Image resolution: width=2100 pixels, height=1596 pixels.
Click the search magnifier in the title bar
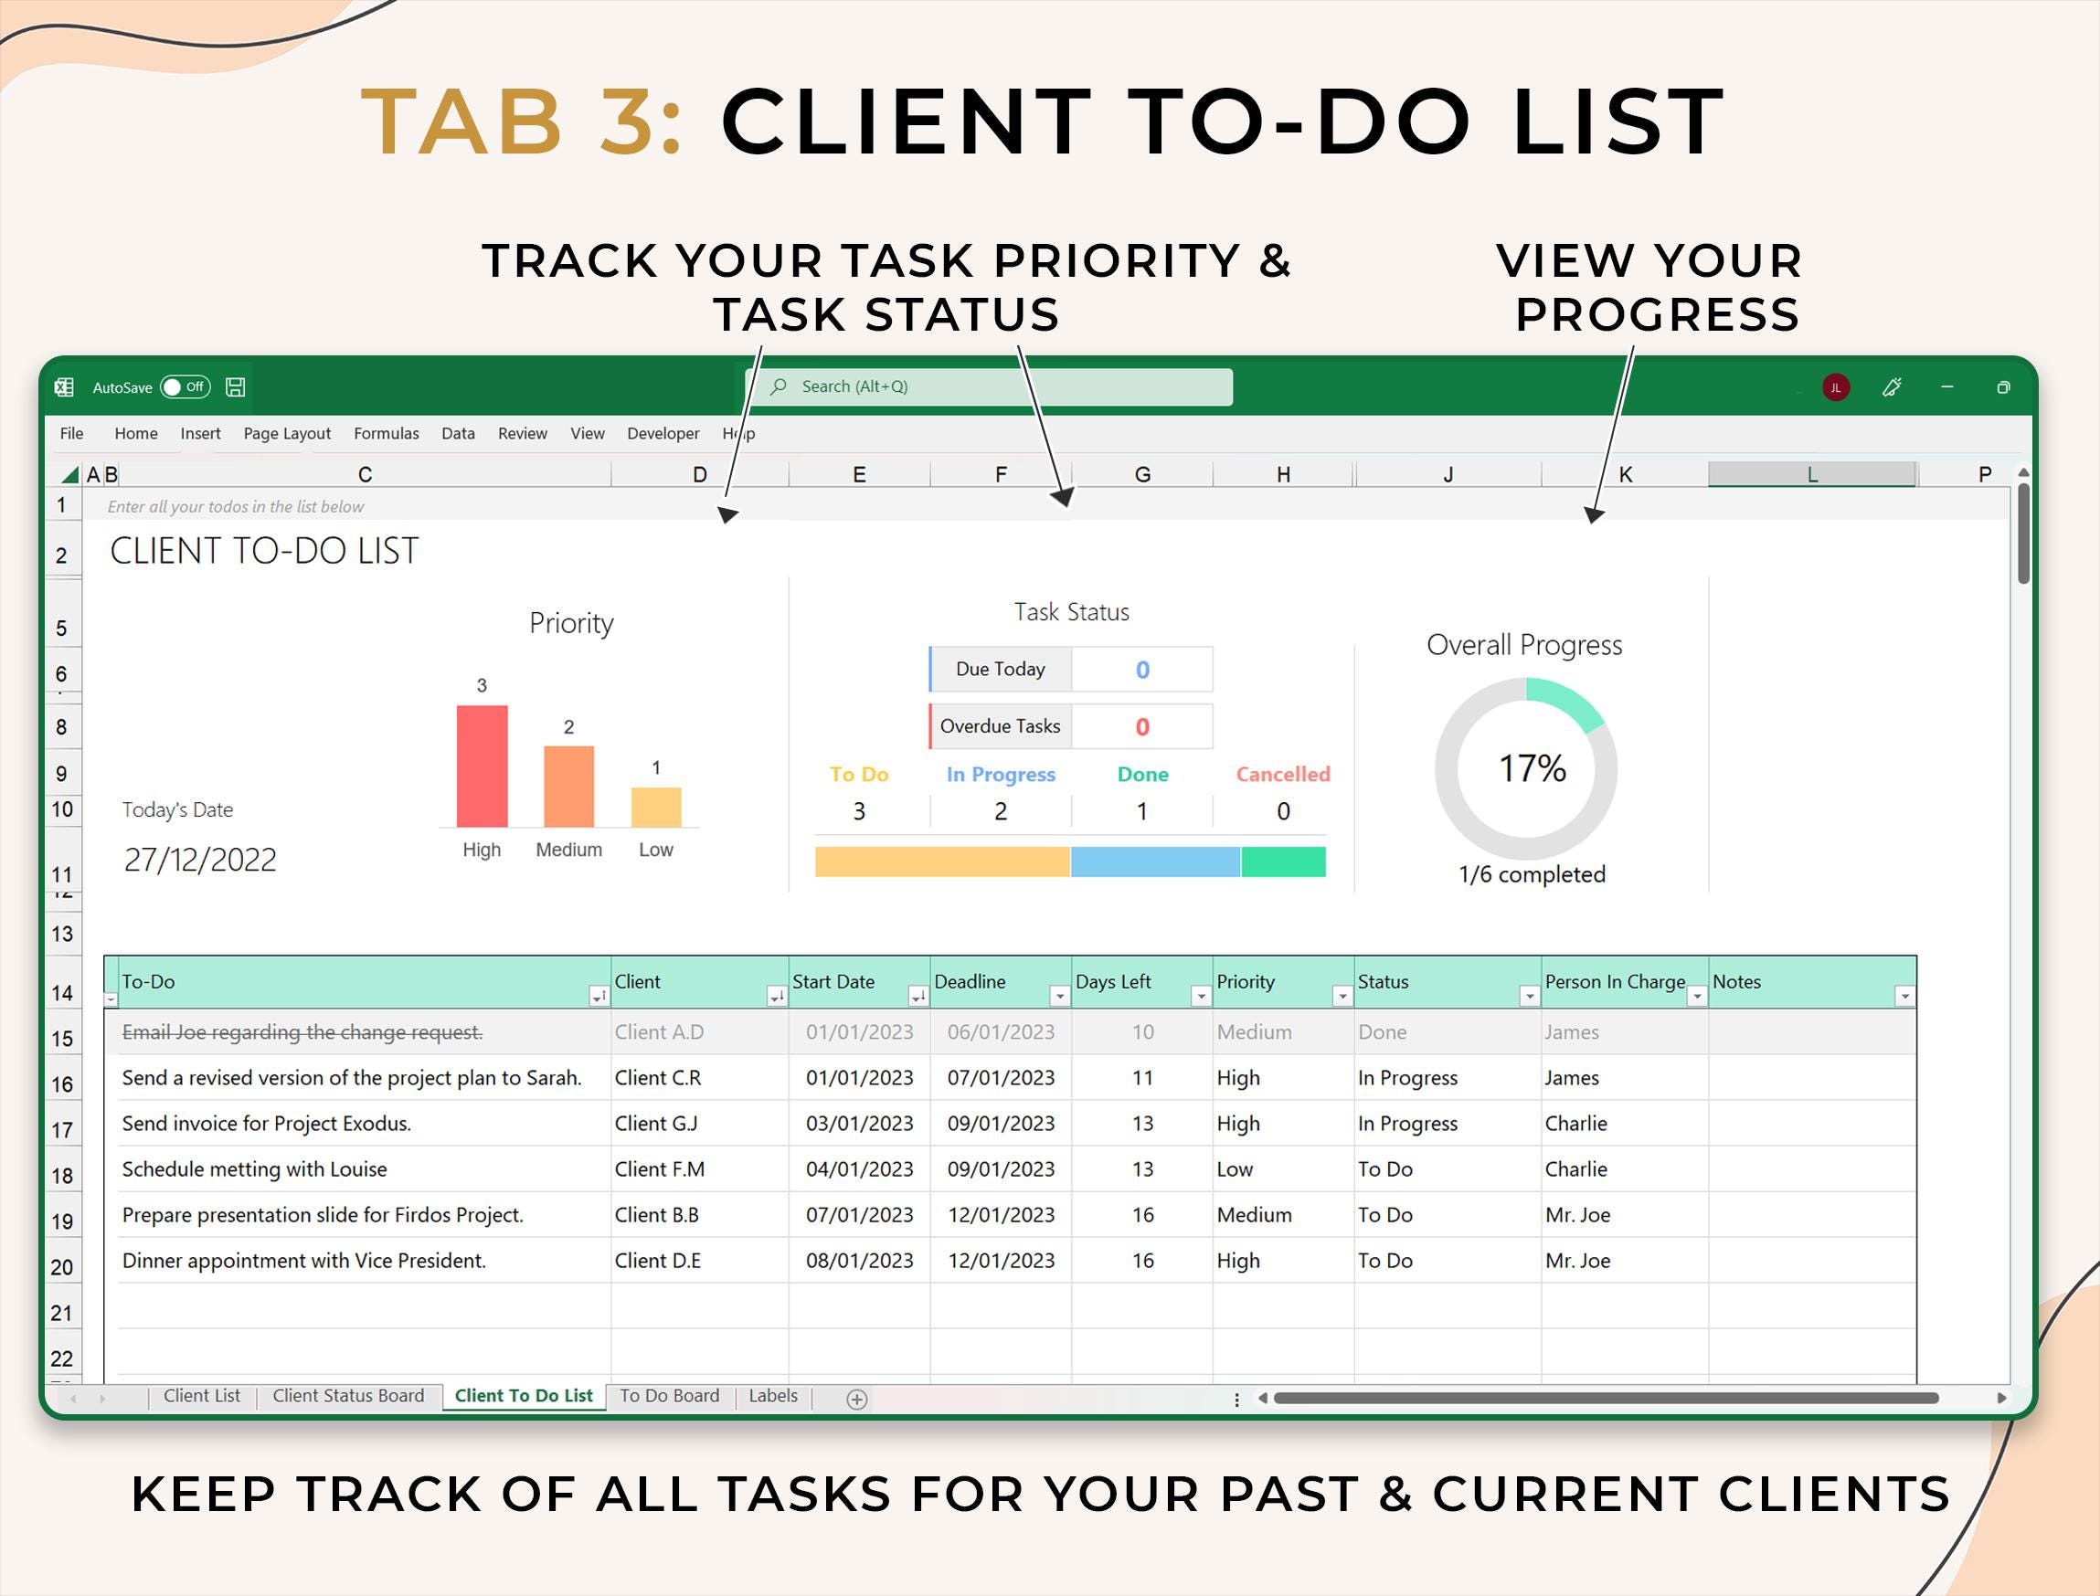point(778,386)
